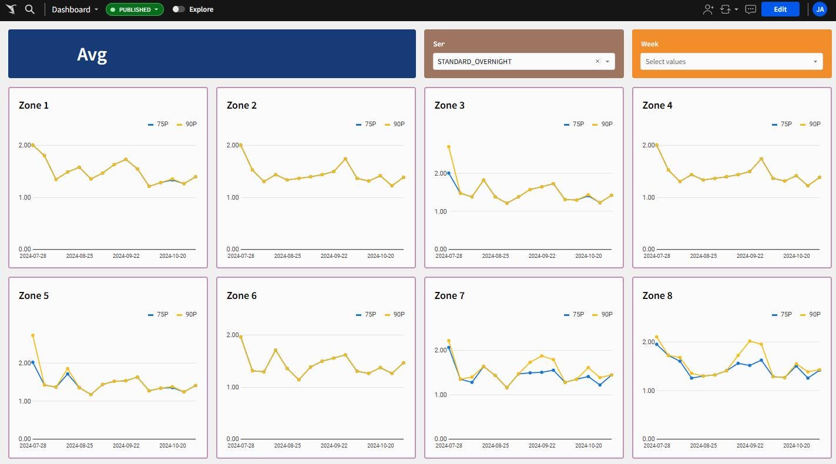Click the PUBLISHED status badge

click(x=134, y=9)
